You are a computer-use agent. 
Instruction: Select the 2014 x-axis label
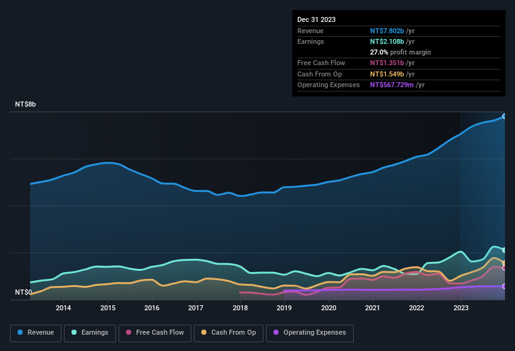[x=63, y=308]
